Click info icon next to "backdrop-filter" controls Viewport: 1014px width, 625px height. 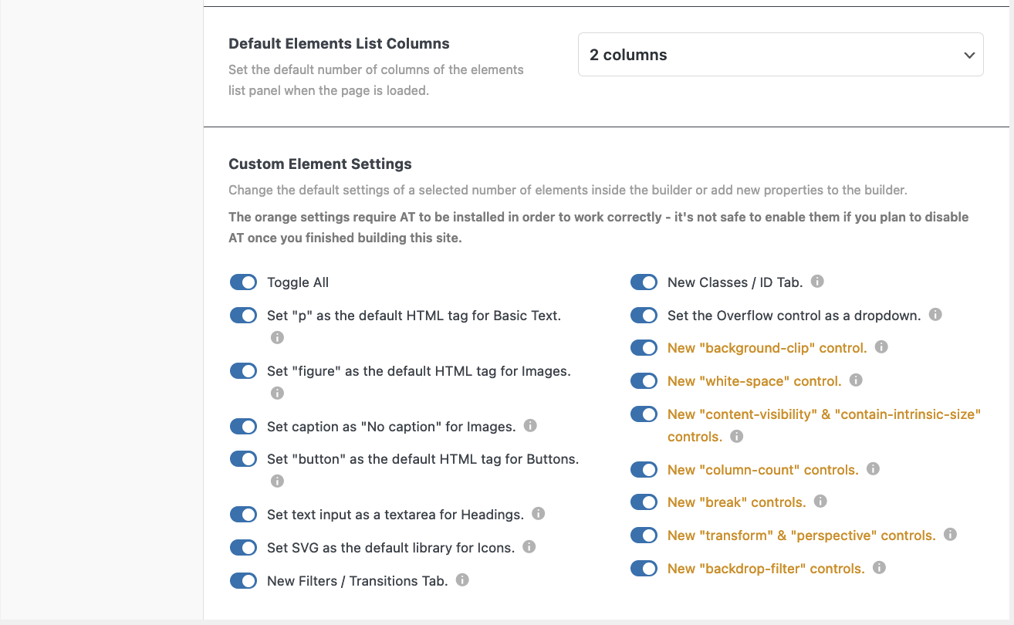click(x=879, y=567)
